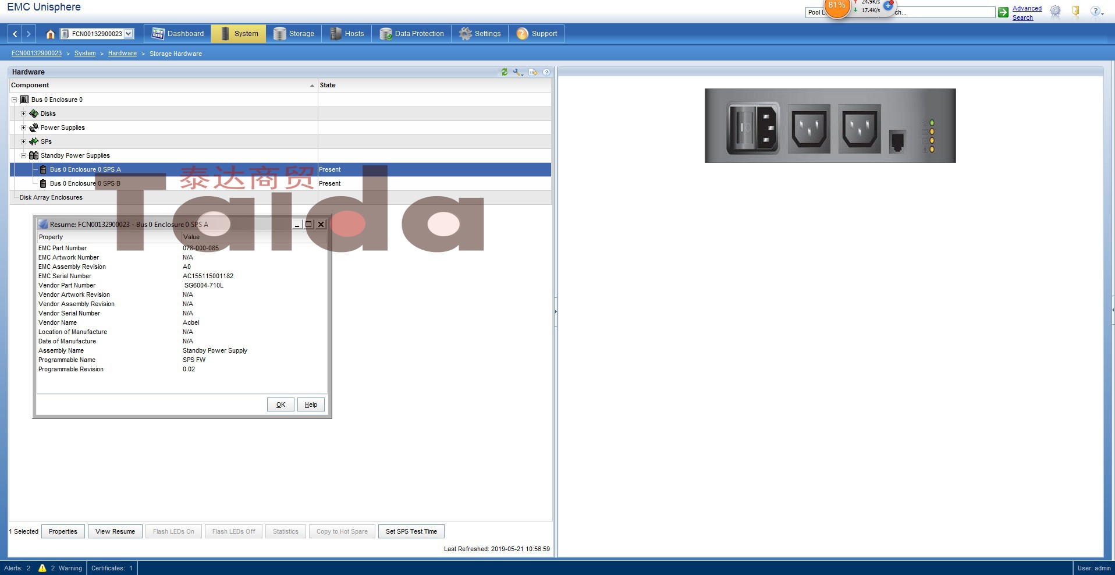Open the Advanced Search link
1115x575 pixels.
click(1027, 13)
